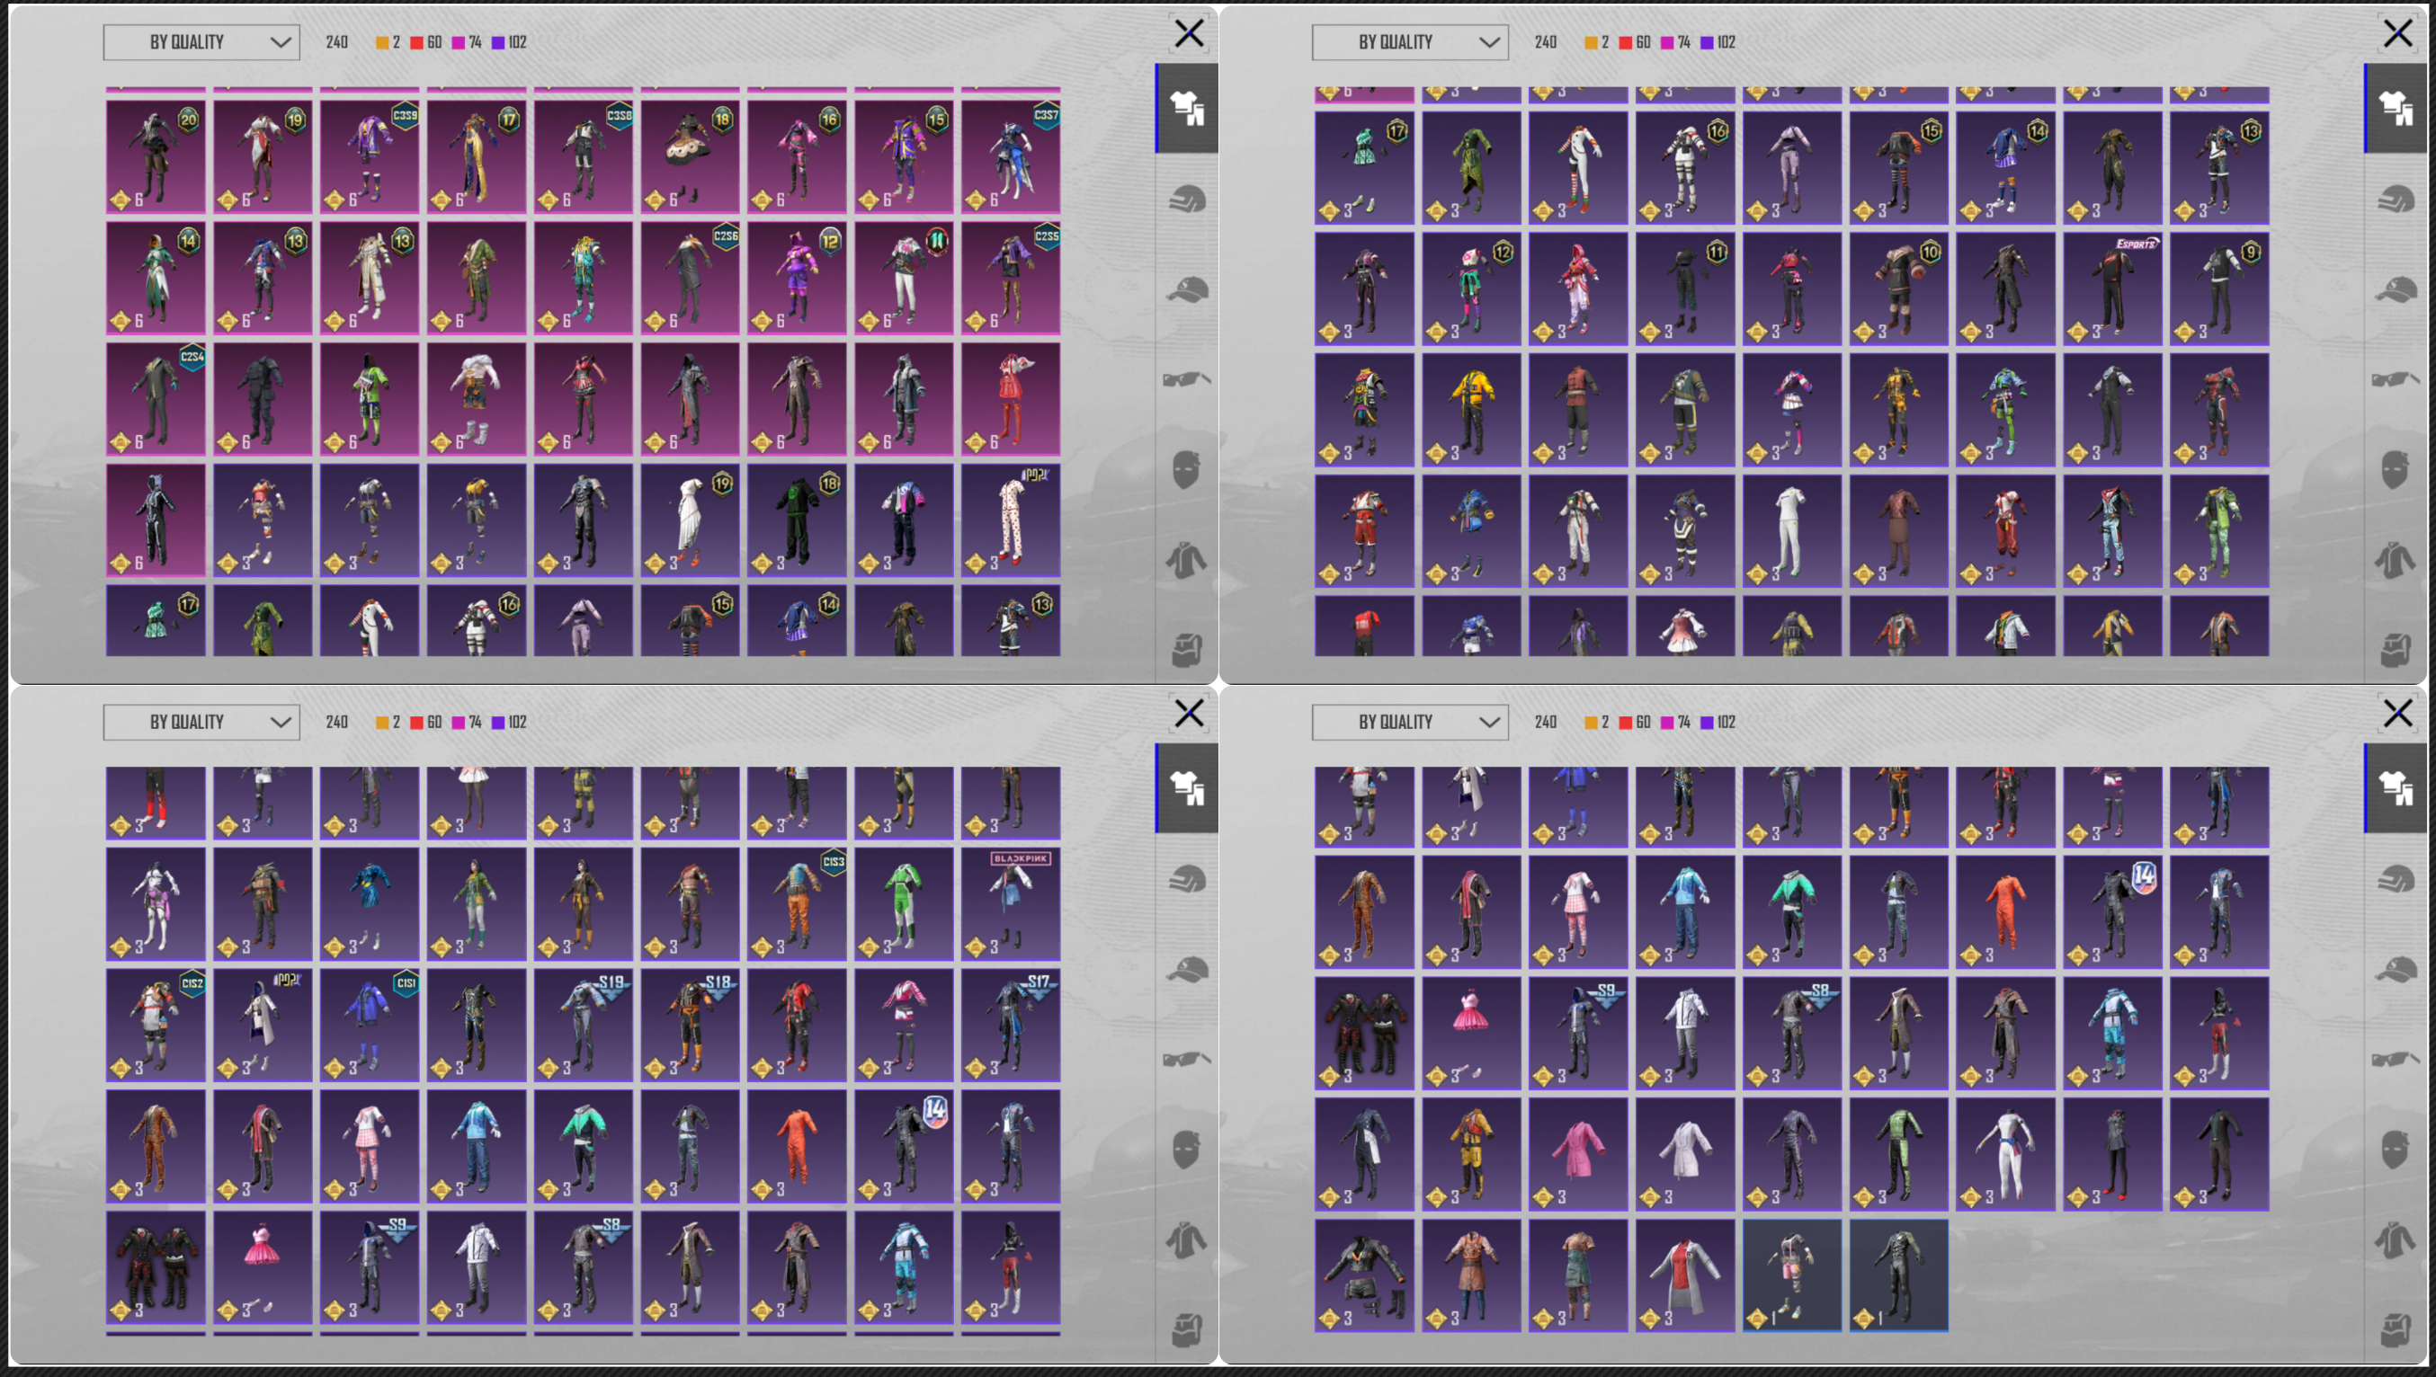Click the pink quality swatch in bottom-right panel
Viewport: 2436px width, 1377px height.
click(x=1667, y=723)
